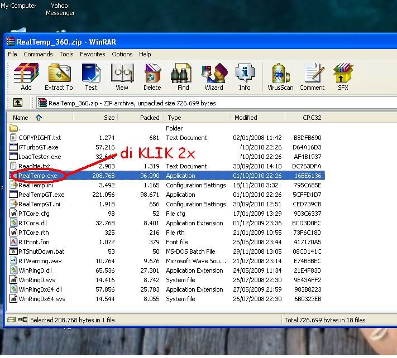Open the File menu

pyautogui.click(x=12, y=54)
